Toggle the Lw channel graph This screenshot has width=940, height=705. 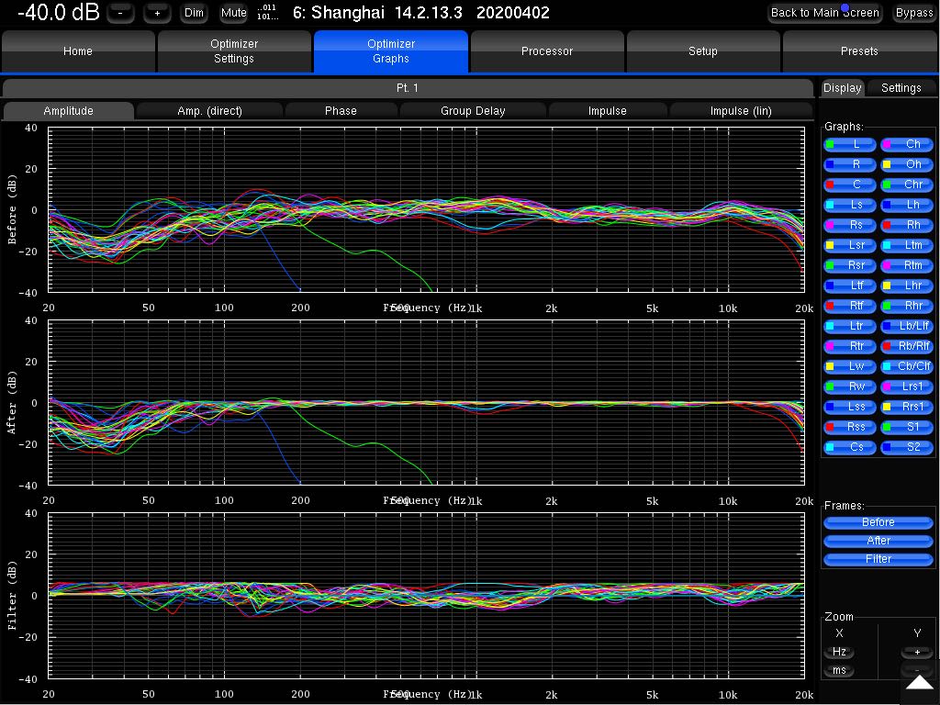point(850,366)
